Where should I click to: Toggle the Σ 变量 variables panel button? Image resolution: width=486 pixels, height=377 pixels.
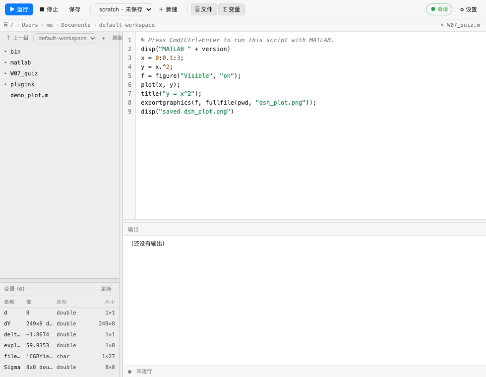232,9
